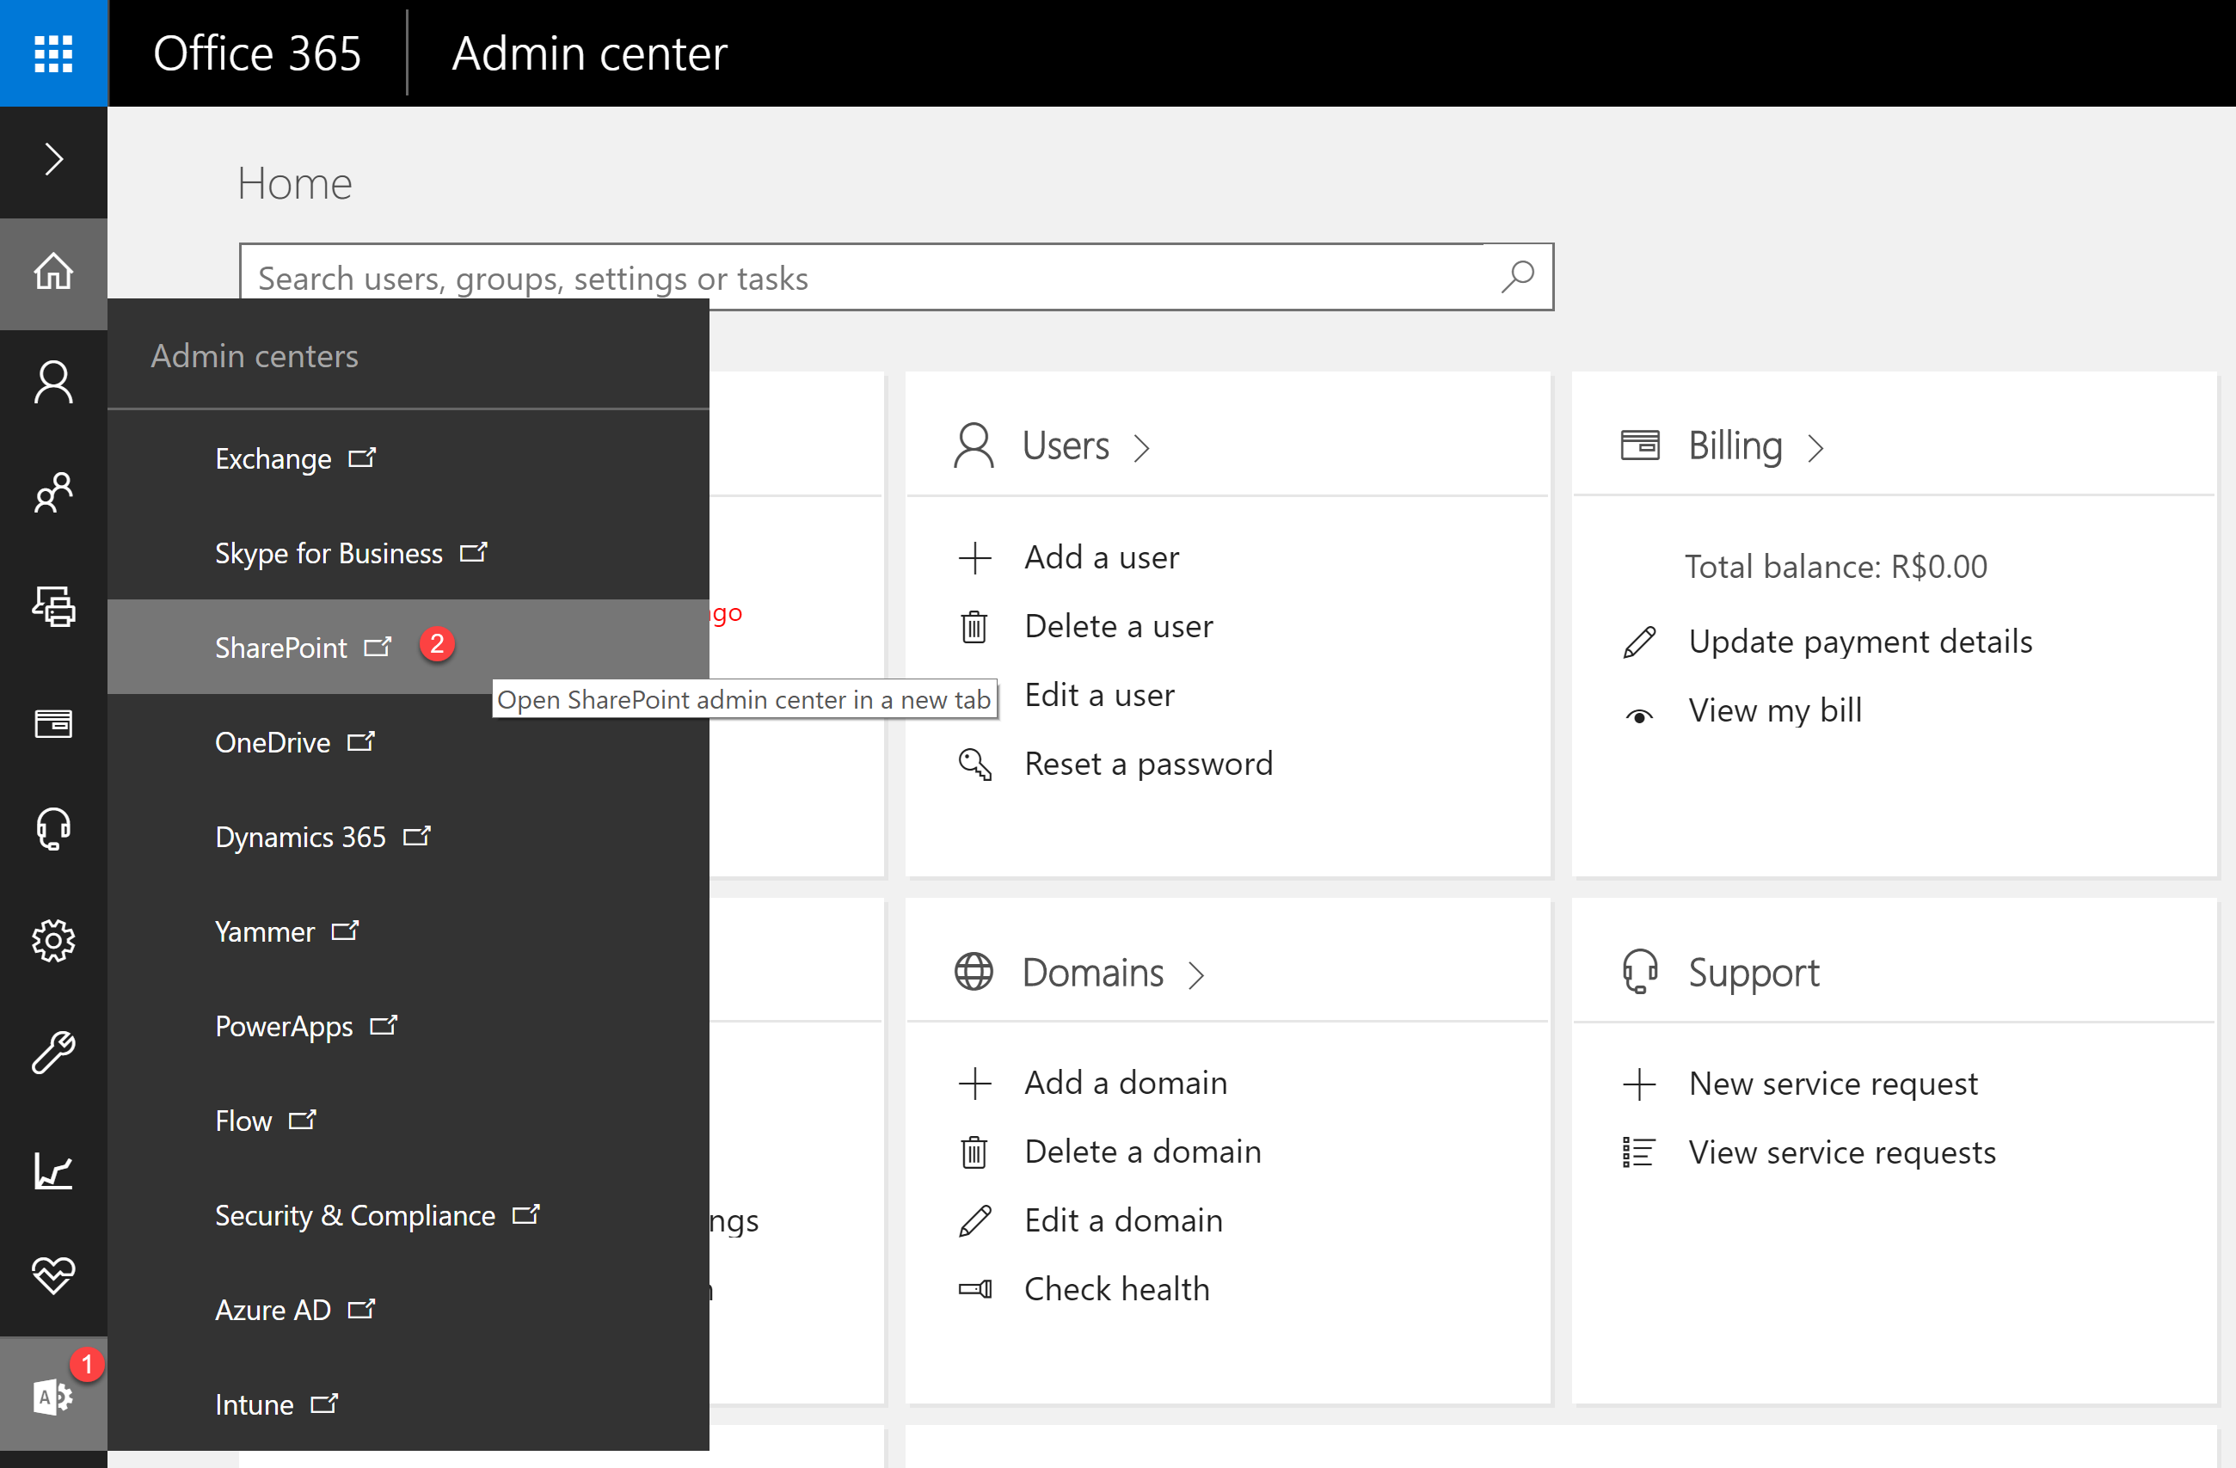Click Admin center title in header
Image resolution: width=2236 pixels, height=1468 pixels.
point(589,53)
